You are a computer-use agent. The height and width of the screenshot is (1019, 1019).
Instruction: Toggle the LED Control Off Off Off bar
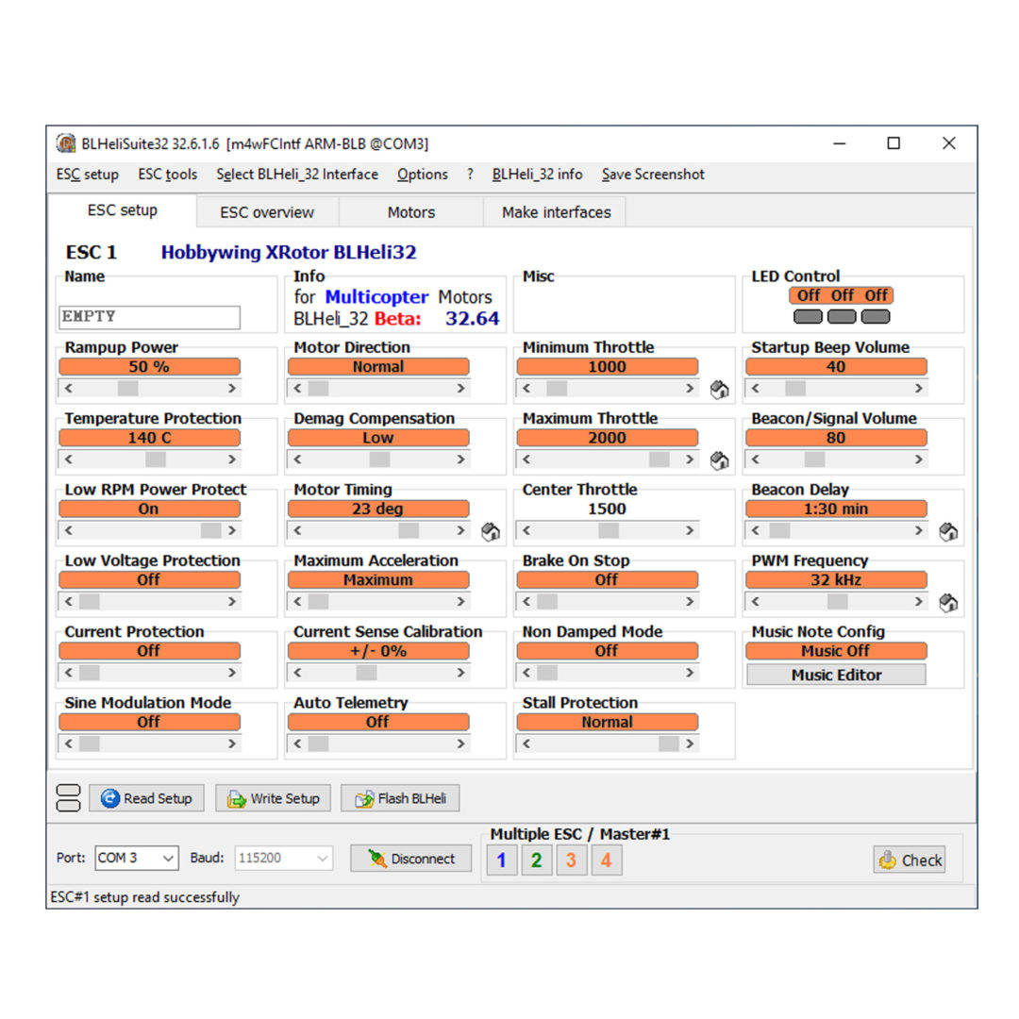click(842, 295)
